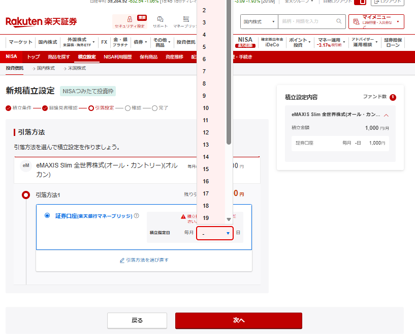Click the 次へ button
Screen dimensions: 415x336
pyautogui.click(x=238, y=320)
